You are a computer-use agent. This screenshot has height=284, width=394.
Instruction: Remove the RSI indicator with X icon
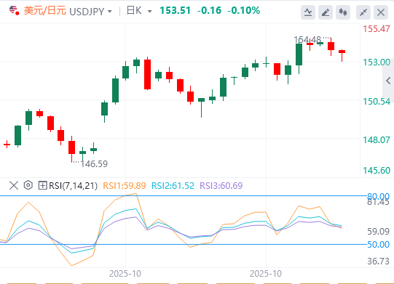(14, 185)
